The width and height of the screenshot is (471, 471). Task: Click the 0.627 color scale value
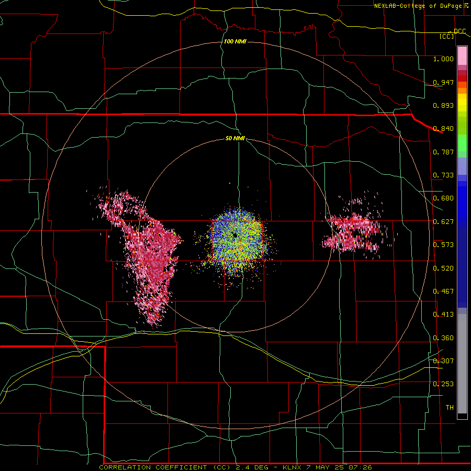pos(443,222)
